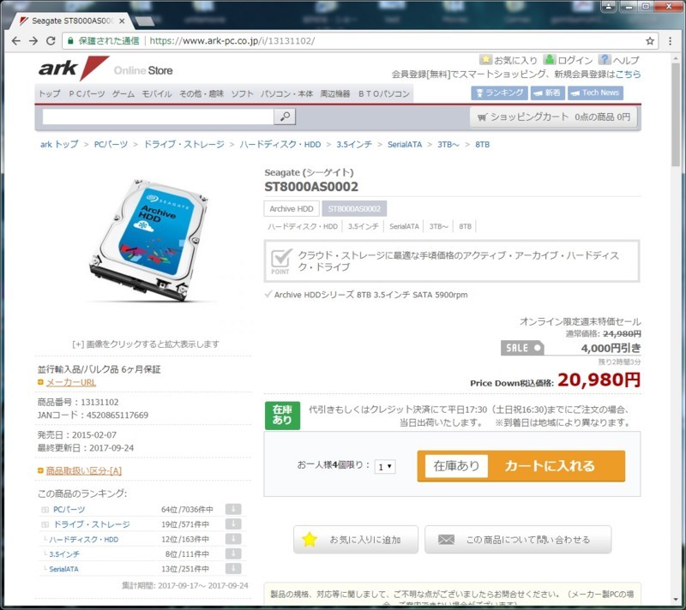
Task: Open the ark Online Store logo
Action: [x=105, y=69]
